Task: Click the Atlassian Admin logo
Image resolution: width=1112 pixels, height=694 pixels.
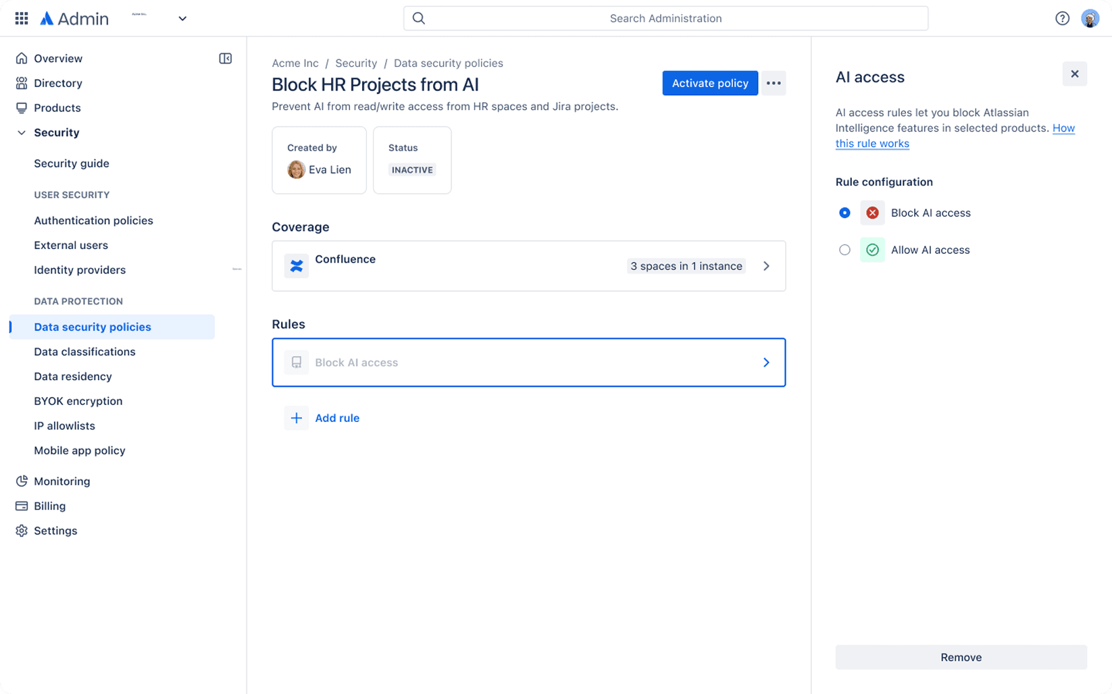Action: (x=74, y=18)
